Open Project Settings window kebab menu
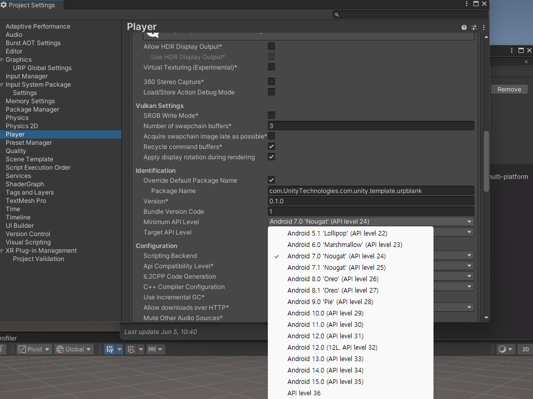 click(x=467, y=4)
